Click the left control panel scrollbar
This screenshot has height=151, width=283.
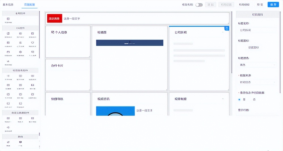click(39, 35)
